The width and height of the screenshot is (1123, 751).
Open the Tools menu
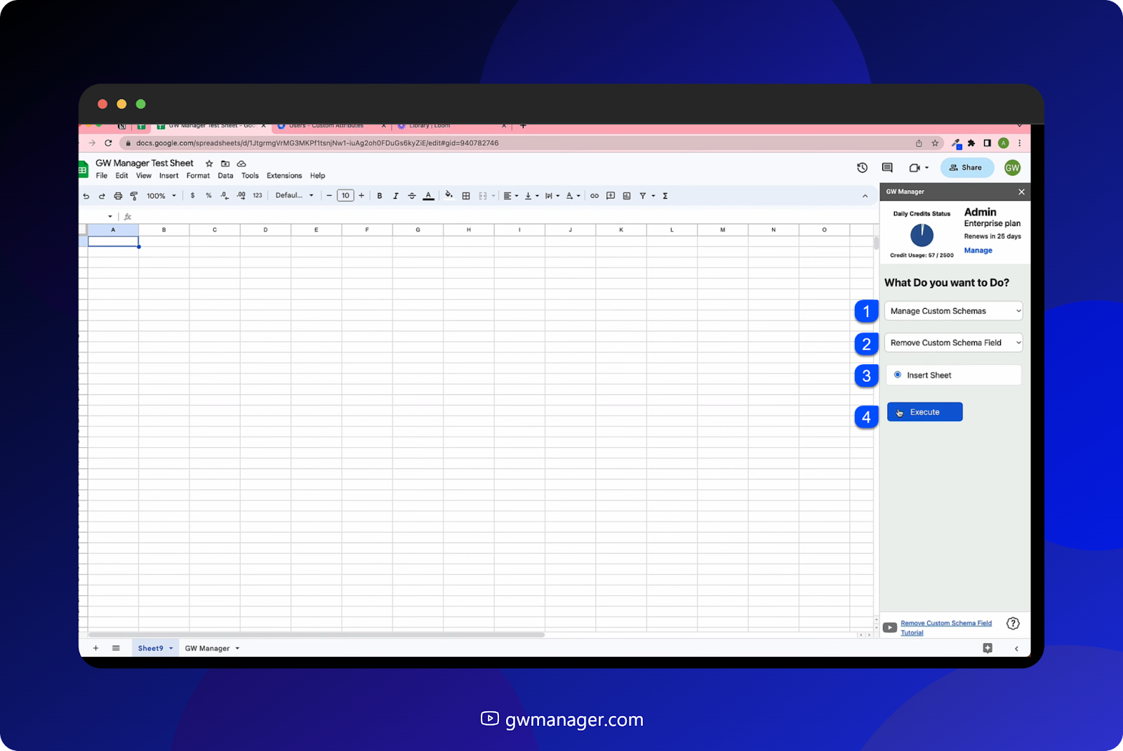point(250,176)
